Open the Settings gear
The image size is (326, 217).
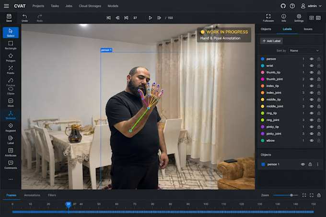click(299, 18)
